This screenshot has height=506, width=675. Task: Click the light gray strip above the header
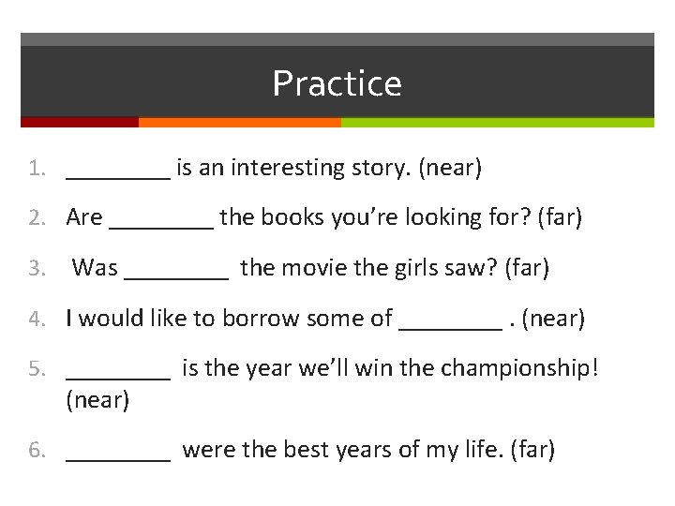tap(337, 39)
